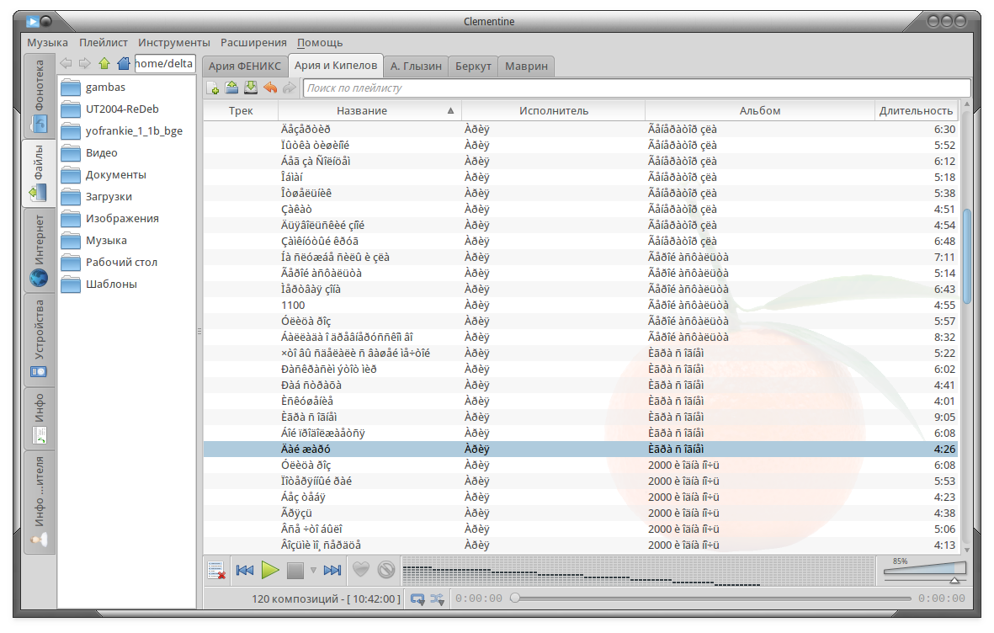Image resolution: width=994 pixels, height=633 pixels.
Task: Select the track with duration 9:05
Action: coord(580,418)
